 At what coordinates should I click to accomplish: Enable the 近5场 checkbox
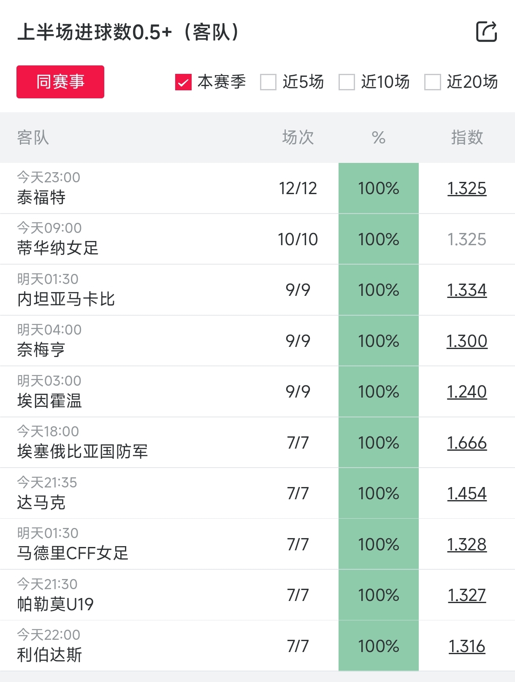click(x=268, y=82)
